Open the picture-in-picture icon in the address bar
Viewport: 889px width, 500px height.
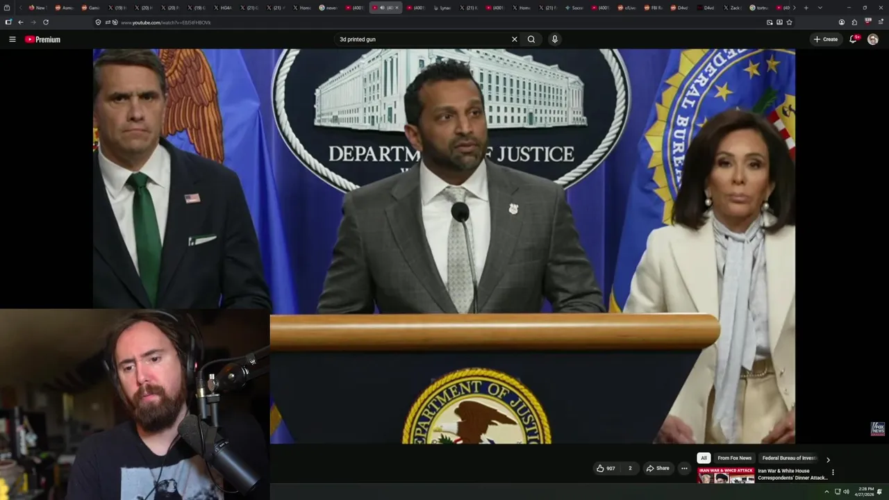[x=770, y=22]
